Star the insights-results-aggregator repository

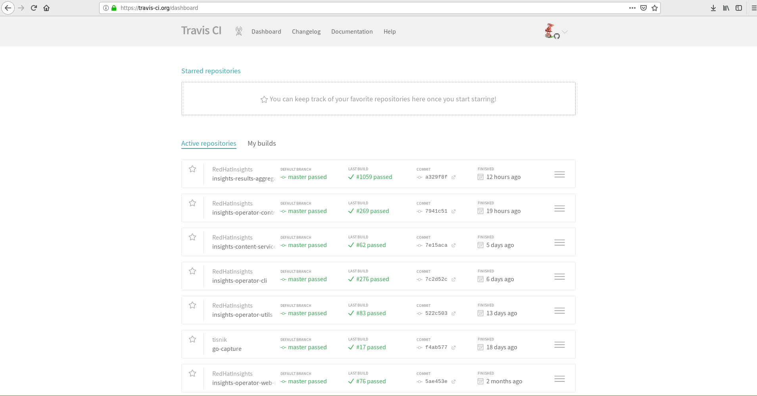click(x=192, y=169)
